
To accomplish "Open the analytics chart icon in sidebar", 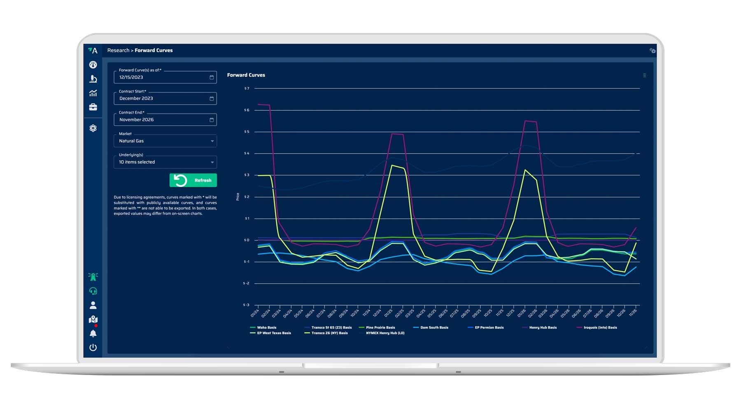I will [x=93, y=93].
